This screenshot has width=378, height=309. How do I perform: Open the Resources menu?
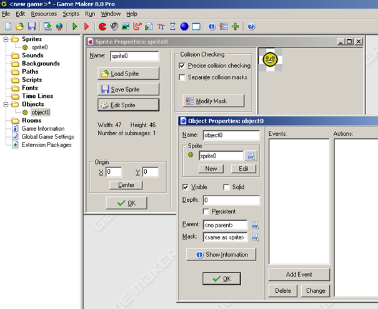pyautogui.click(x=44, y=14)
